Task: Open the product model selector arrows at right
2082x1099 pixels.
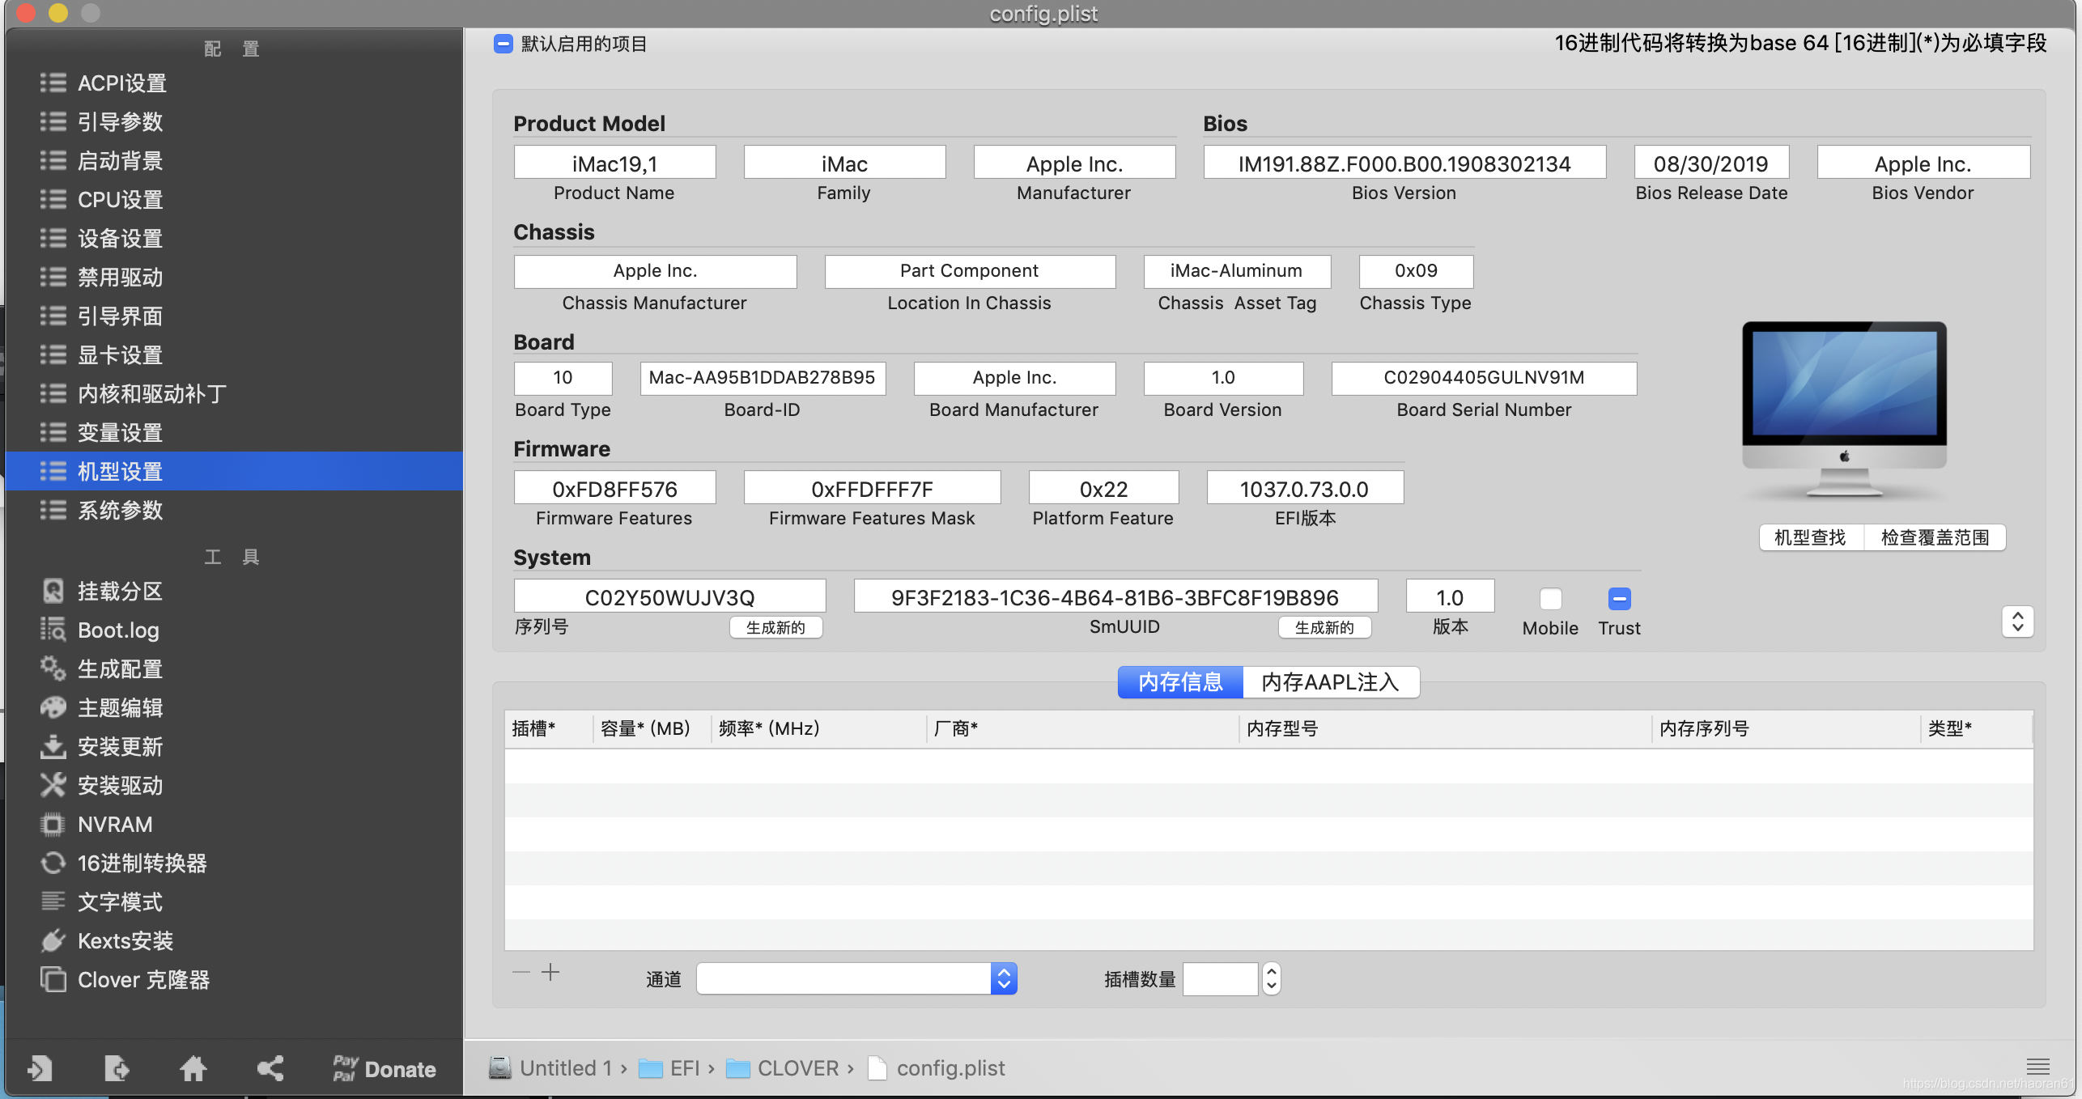Action: click(2017, 622)
